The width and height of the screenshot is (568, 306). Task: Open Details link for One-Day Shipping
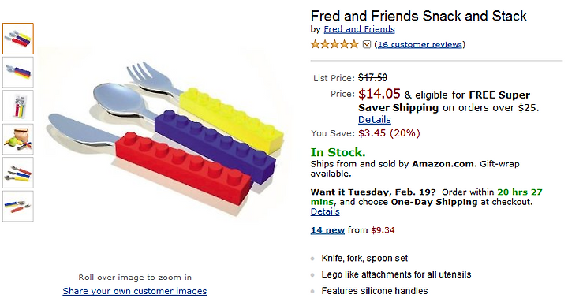tap(325, 211)
